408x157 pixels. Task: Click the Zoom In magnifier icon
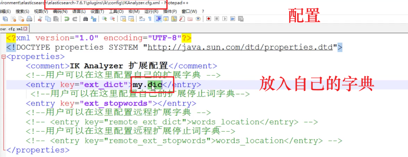click(104, 19)
